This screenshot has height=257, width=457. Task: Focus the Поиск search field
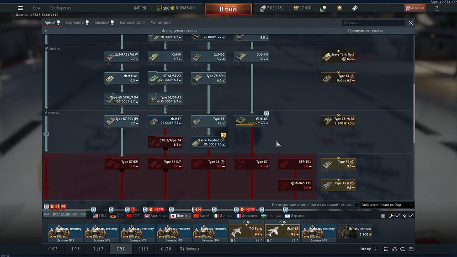point(374,23)
